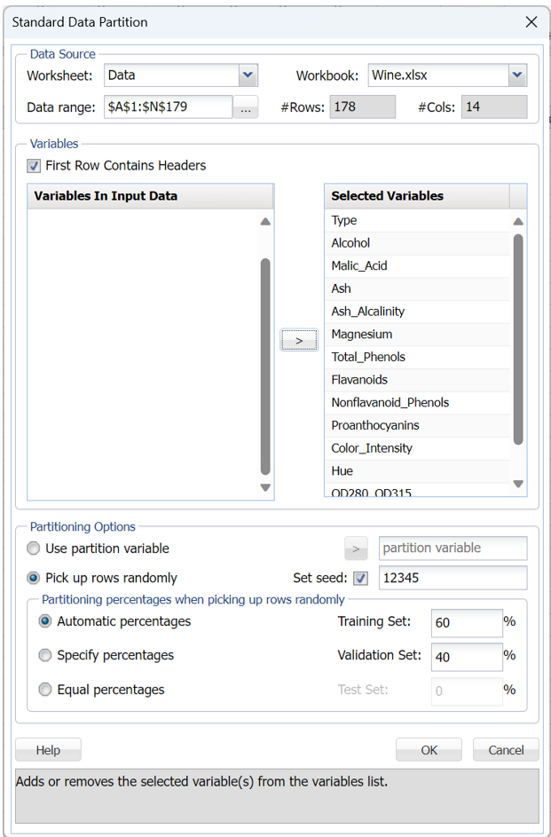
Task: Toggle the Set seed checkbox
Action: pos(360,579)
